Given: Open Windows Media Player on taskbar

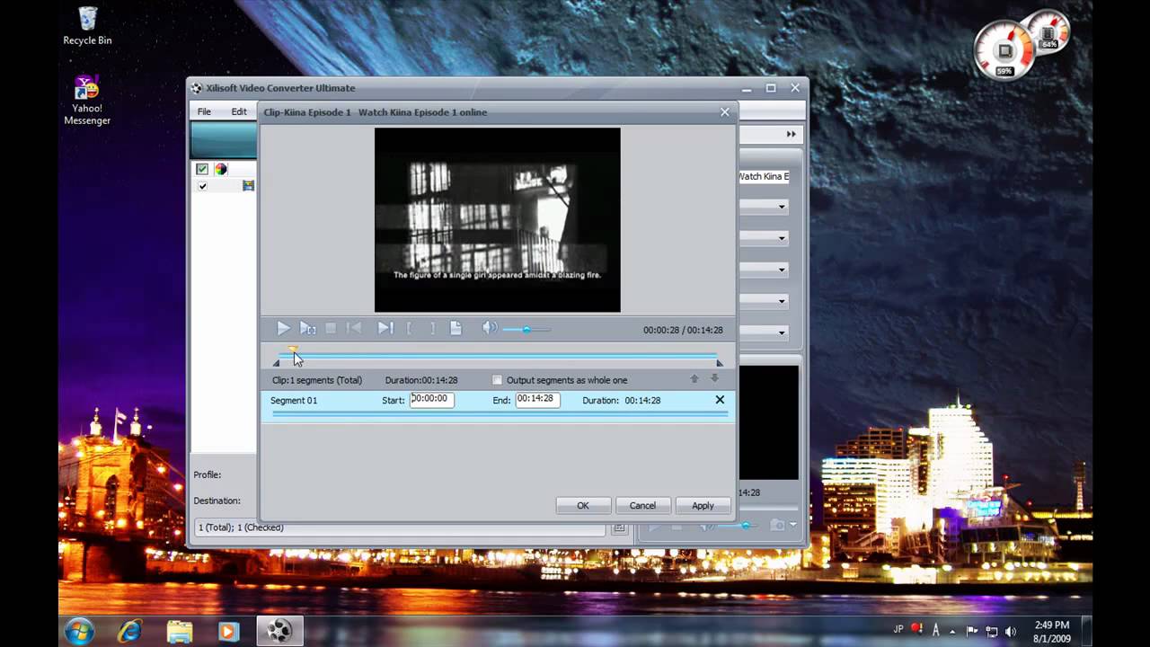Looking at the screenshot, I should click(228, 631).
